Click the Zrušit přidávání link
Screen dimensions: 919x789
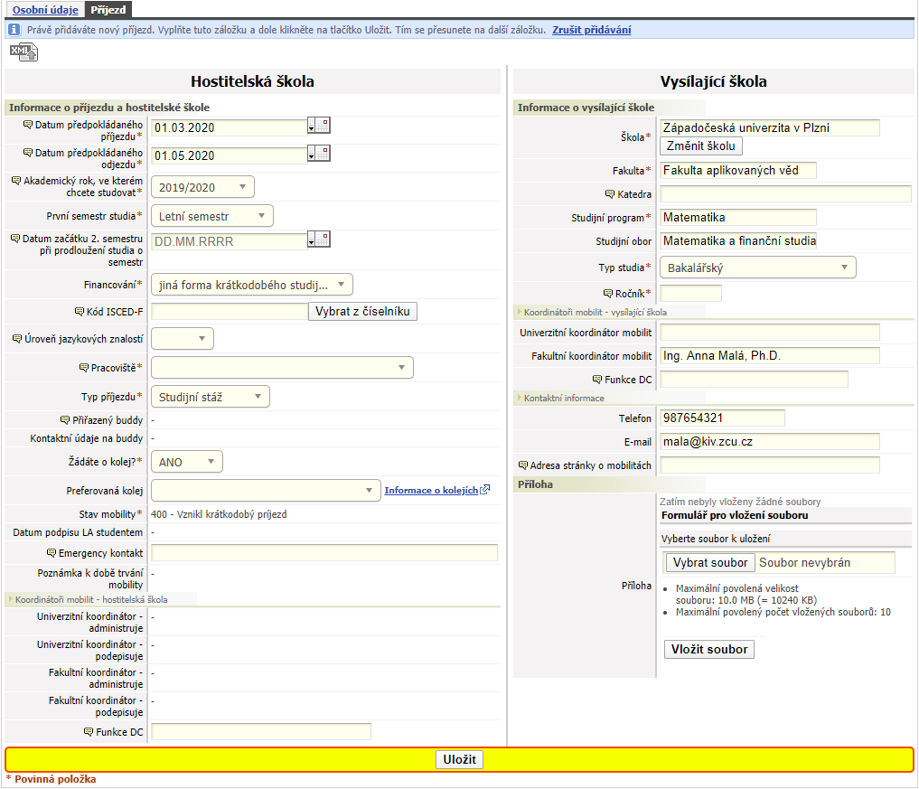pos(591,29)
